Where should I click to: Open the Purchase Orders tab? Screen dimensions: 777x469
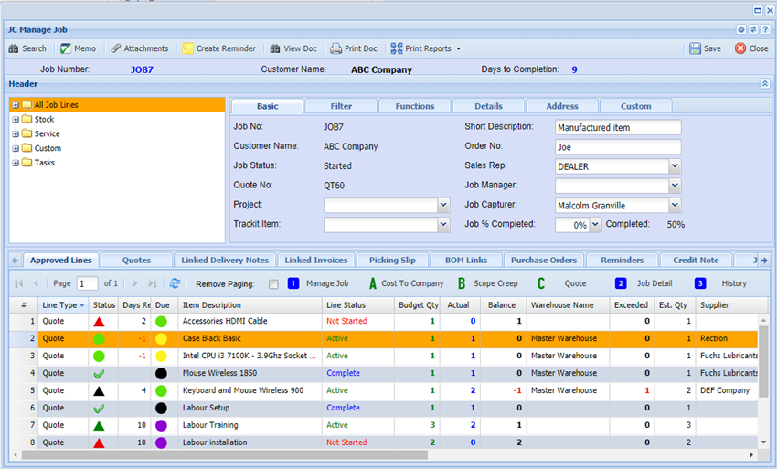coord(543,261)
